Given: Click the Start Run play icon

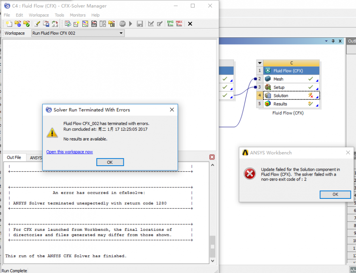Looking at the screenshot, I should 131,24.
